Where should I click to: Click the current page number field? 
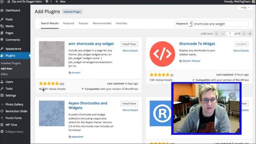coord(230,34)
